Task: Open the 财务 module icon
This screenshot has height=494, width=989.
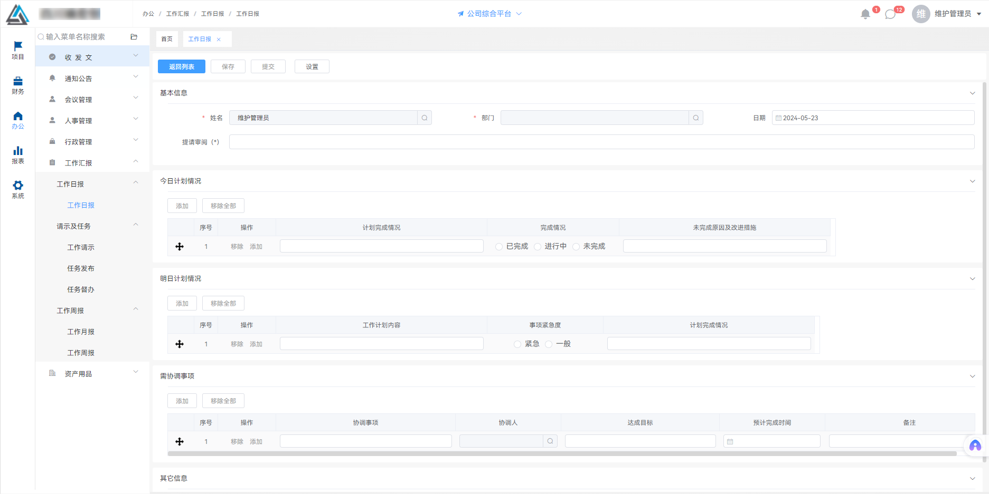Action: [x=18, y=81]
